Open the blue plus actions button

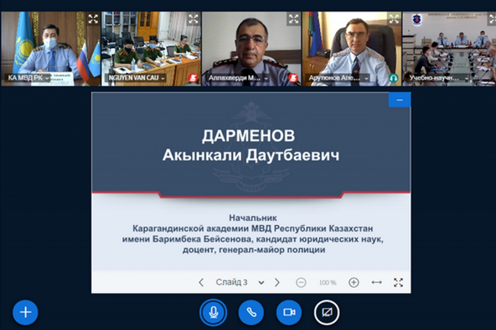[x=25, y=313]
